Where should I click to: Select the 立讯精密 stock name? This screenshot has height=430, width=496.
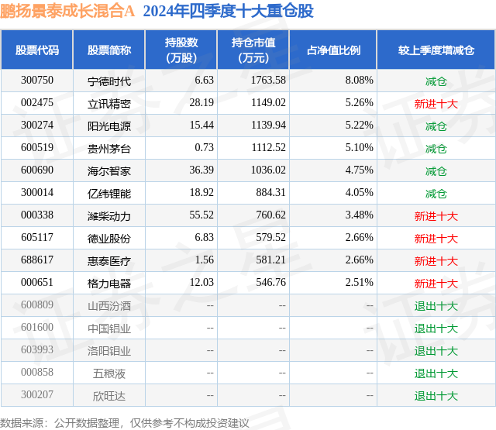click(109, 104)
